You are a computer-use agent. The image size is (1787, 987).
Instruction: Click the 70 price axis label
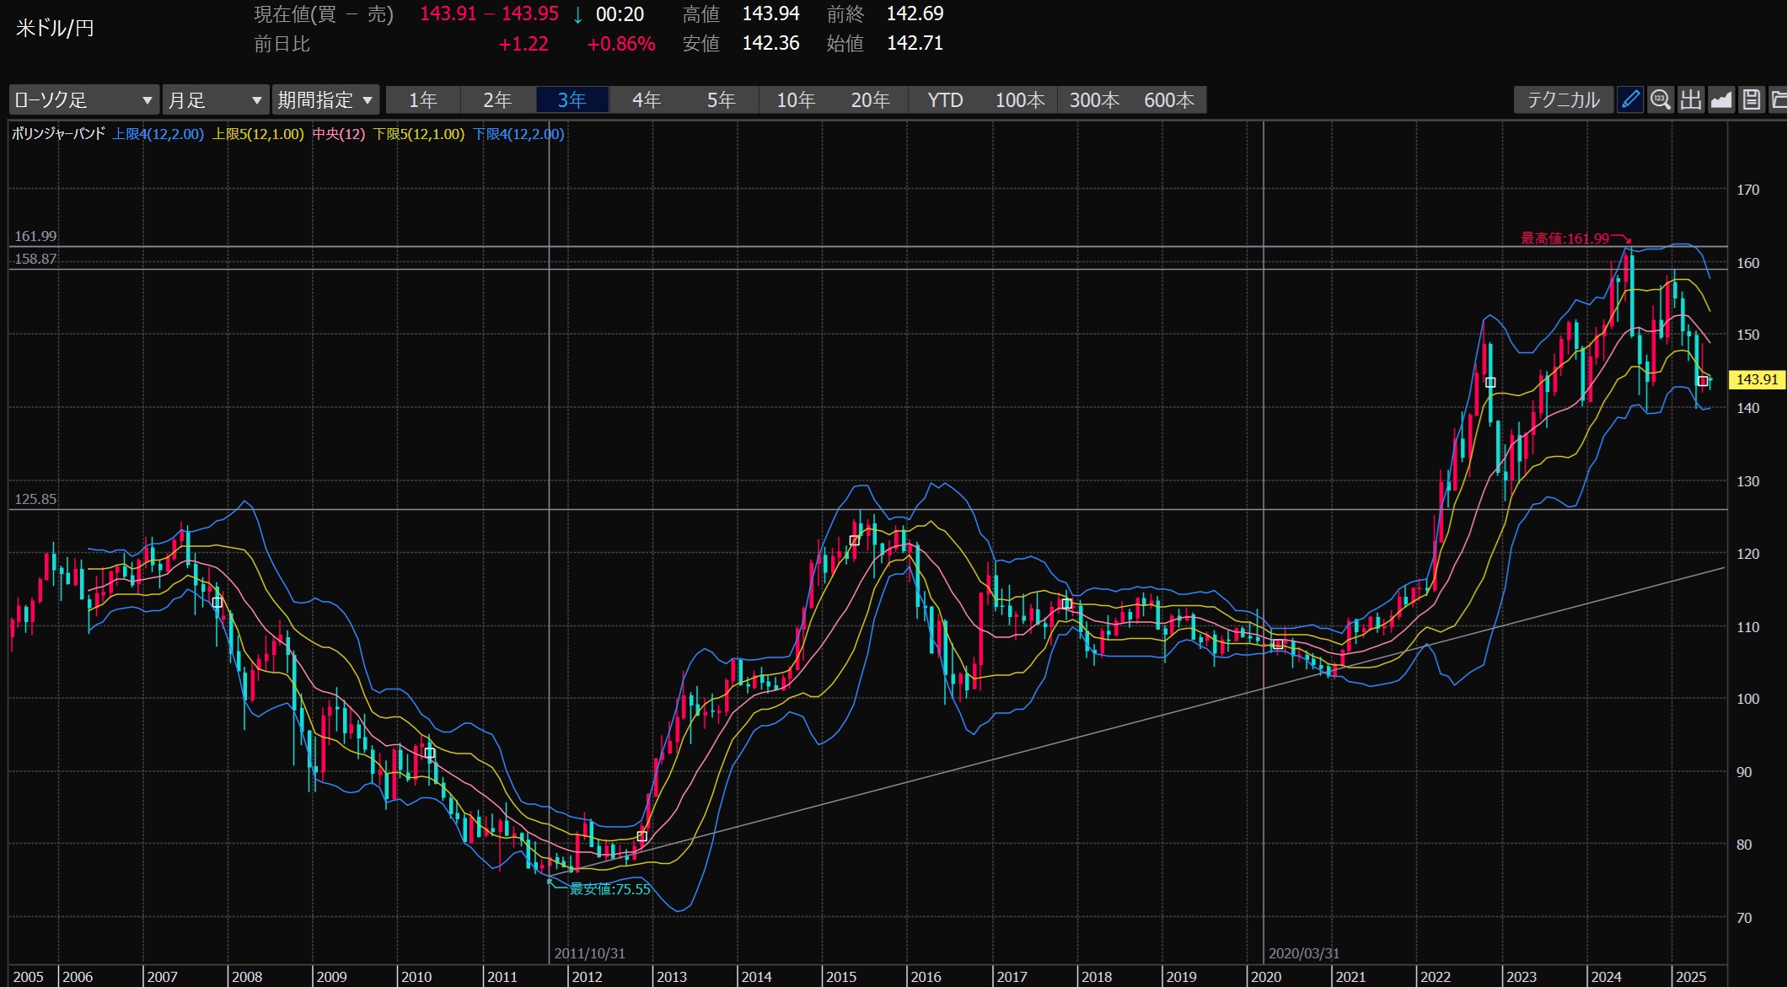[x=1744, y=918]
